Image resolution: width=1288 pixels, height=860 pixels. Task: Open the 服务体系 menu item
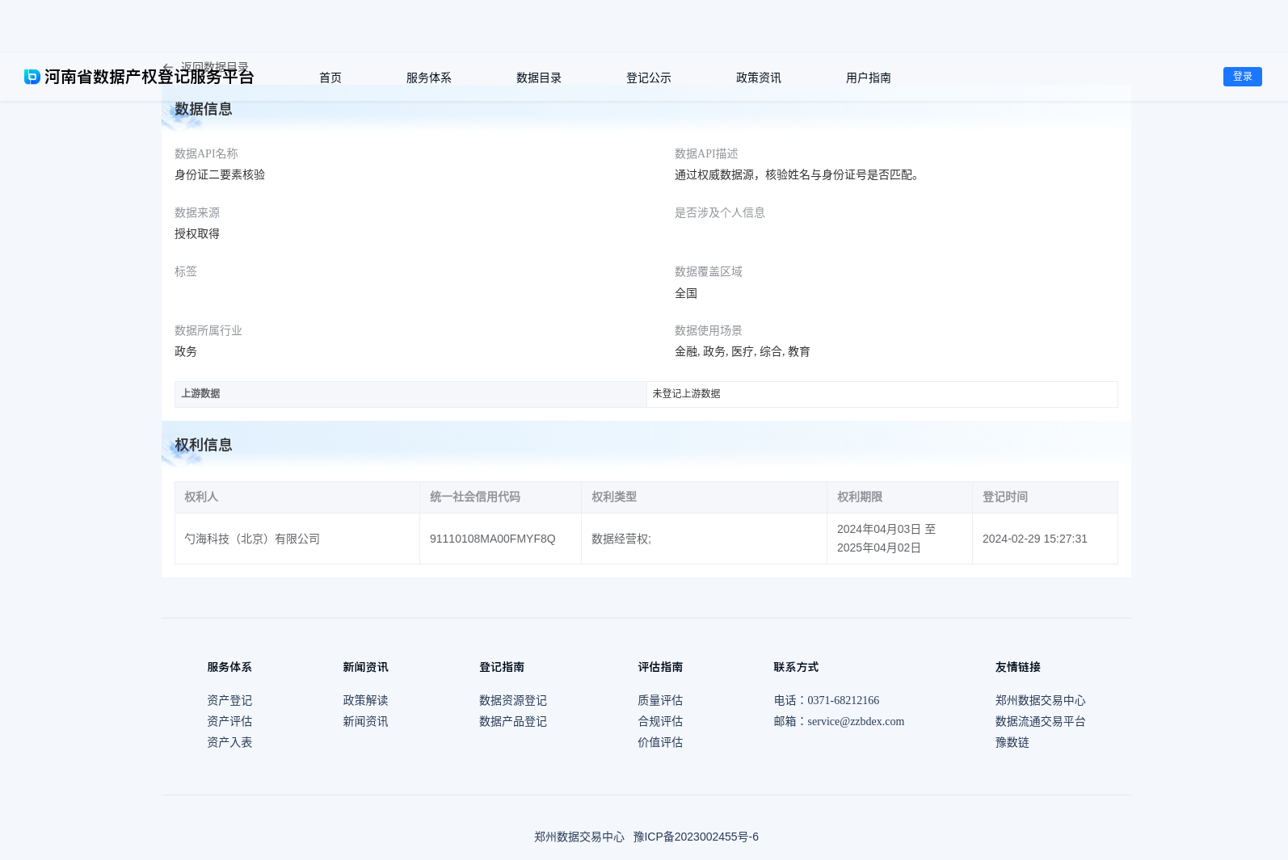coord(429,78)
